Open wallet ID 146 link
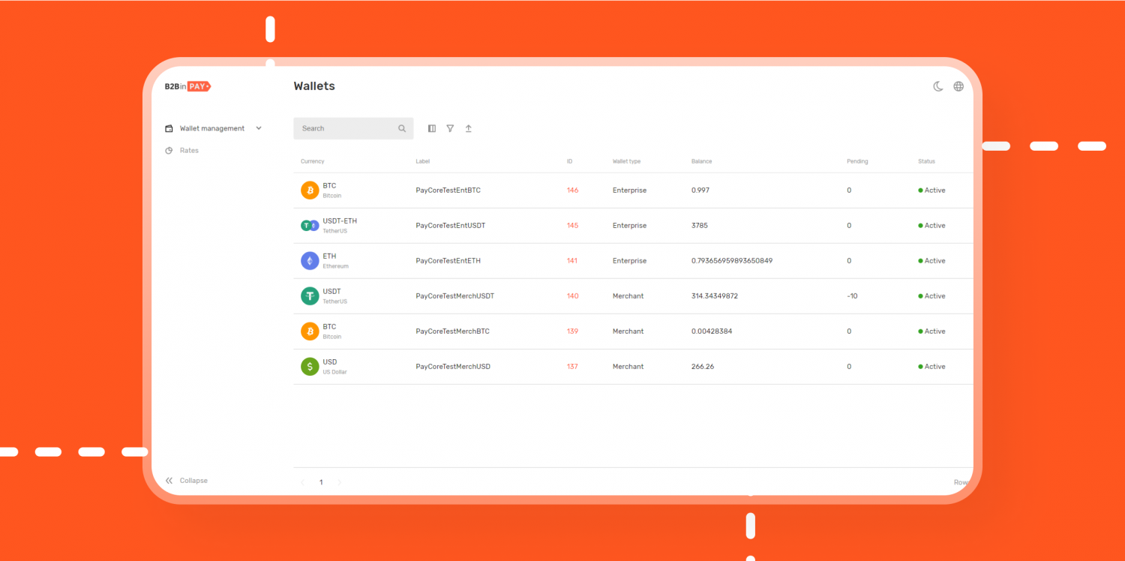Image resolution: width=1125 pixels, height=561 pixels. (572, 190)
